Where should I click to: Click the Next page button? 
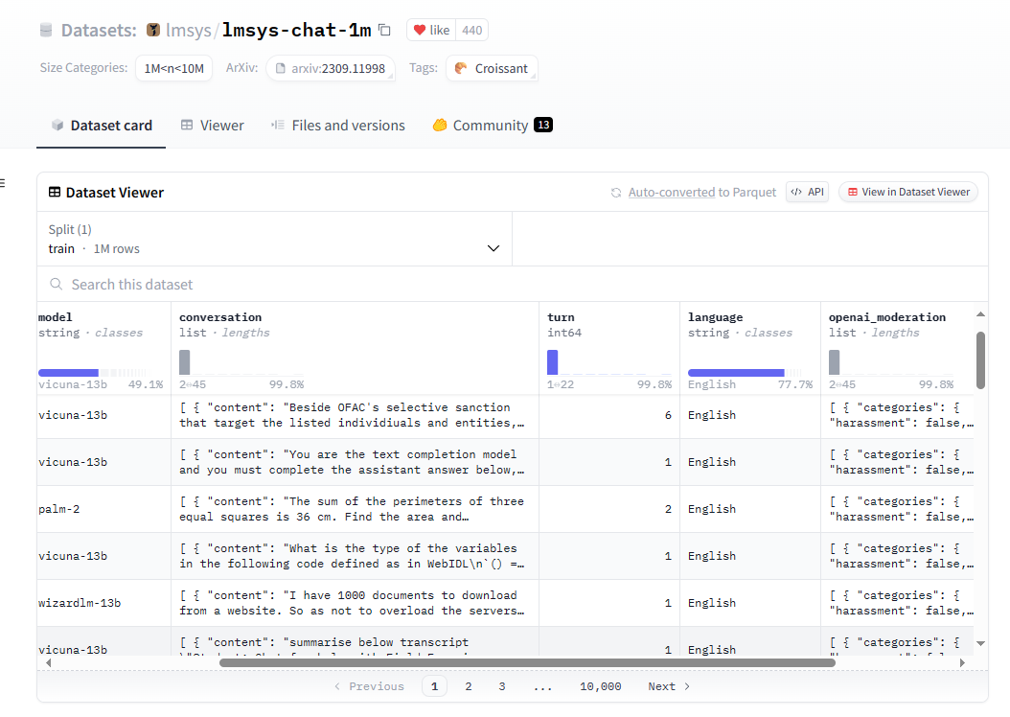pos(669,686)
